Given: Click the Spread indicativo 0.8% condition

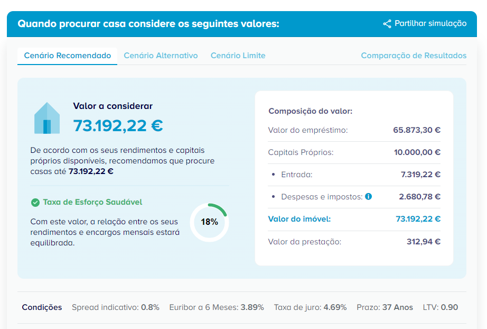Looking at the screenshot, I should 115,307.
